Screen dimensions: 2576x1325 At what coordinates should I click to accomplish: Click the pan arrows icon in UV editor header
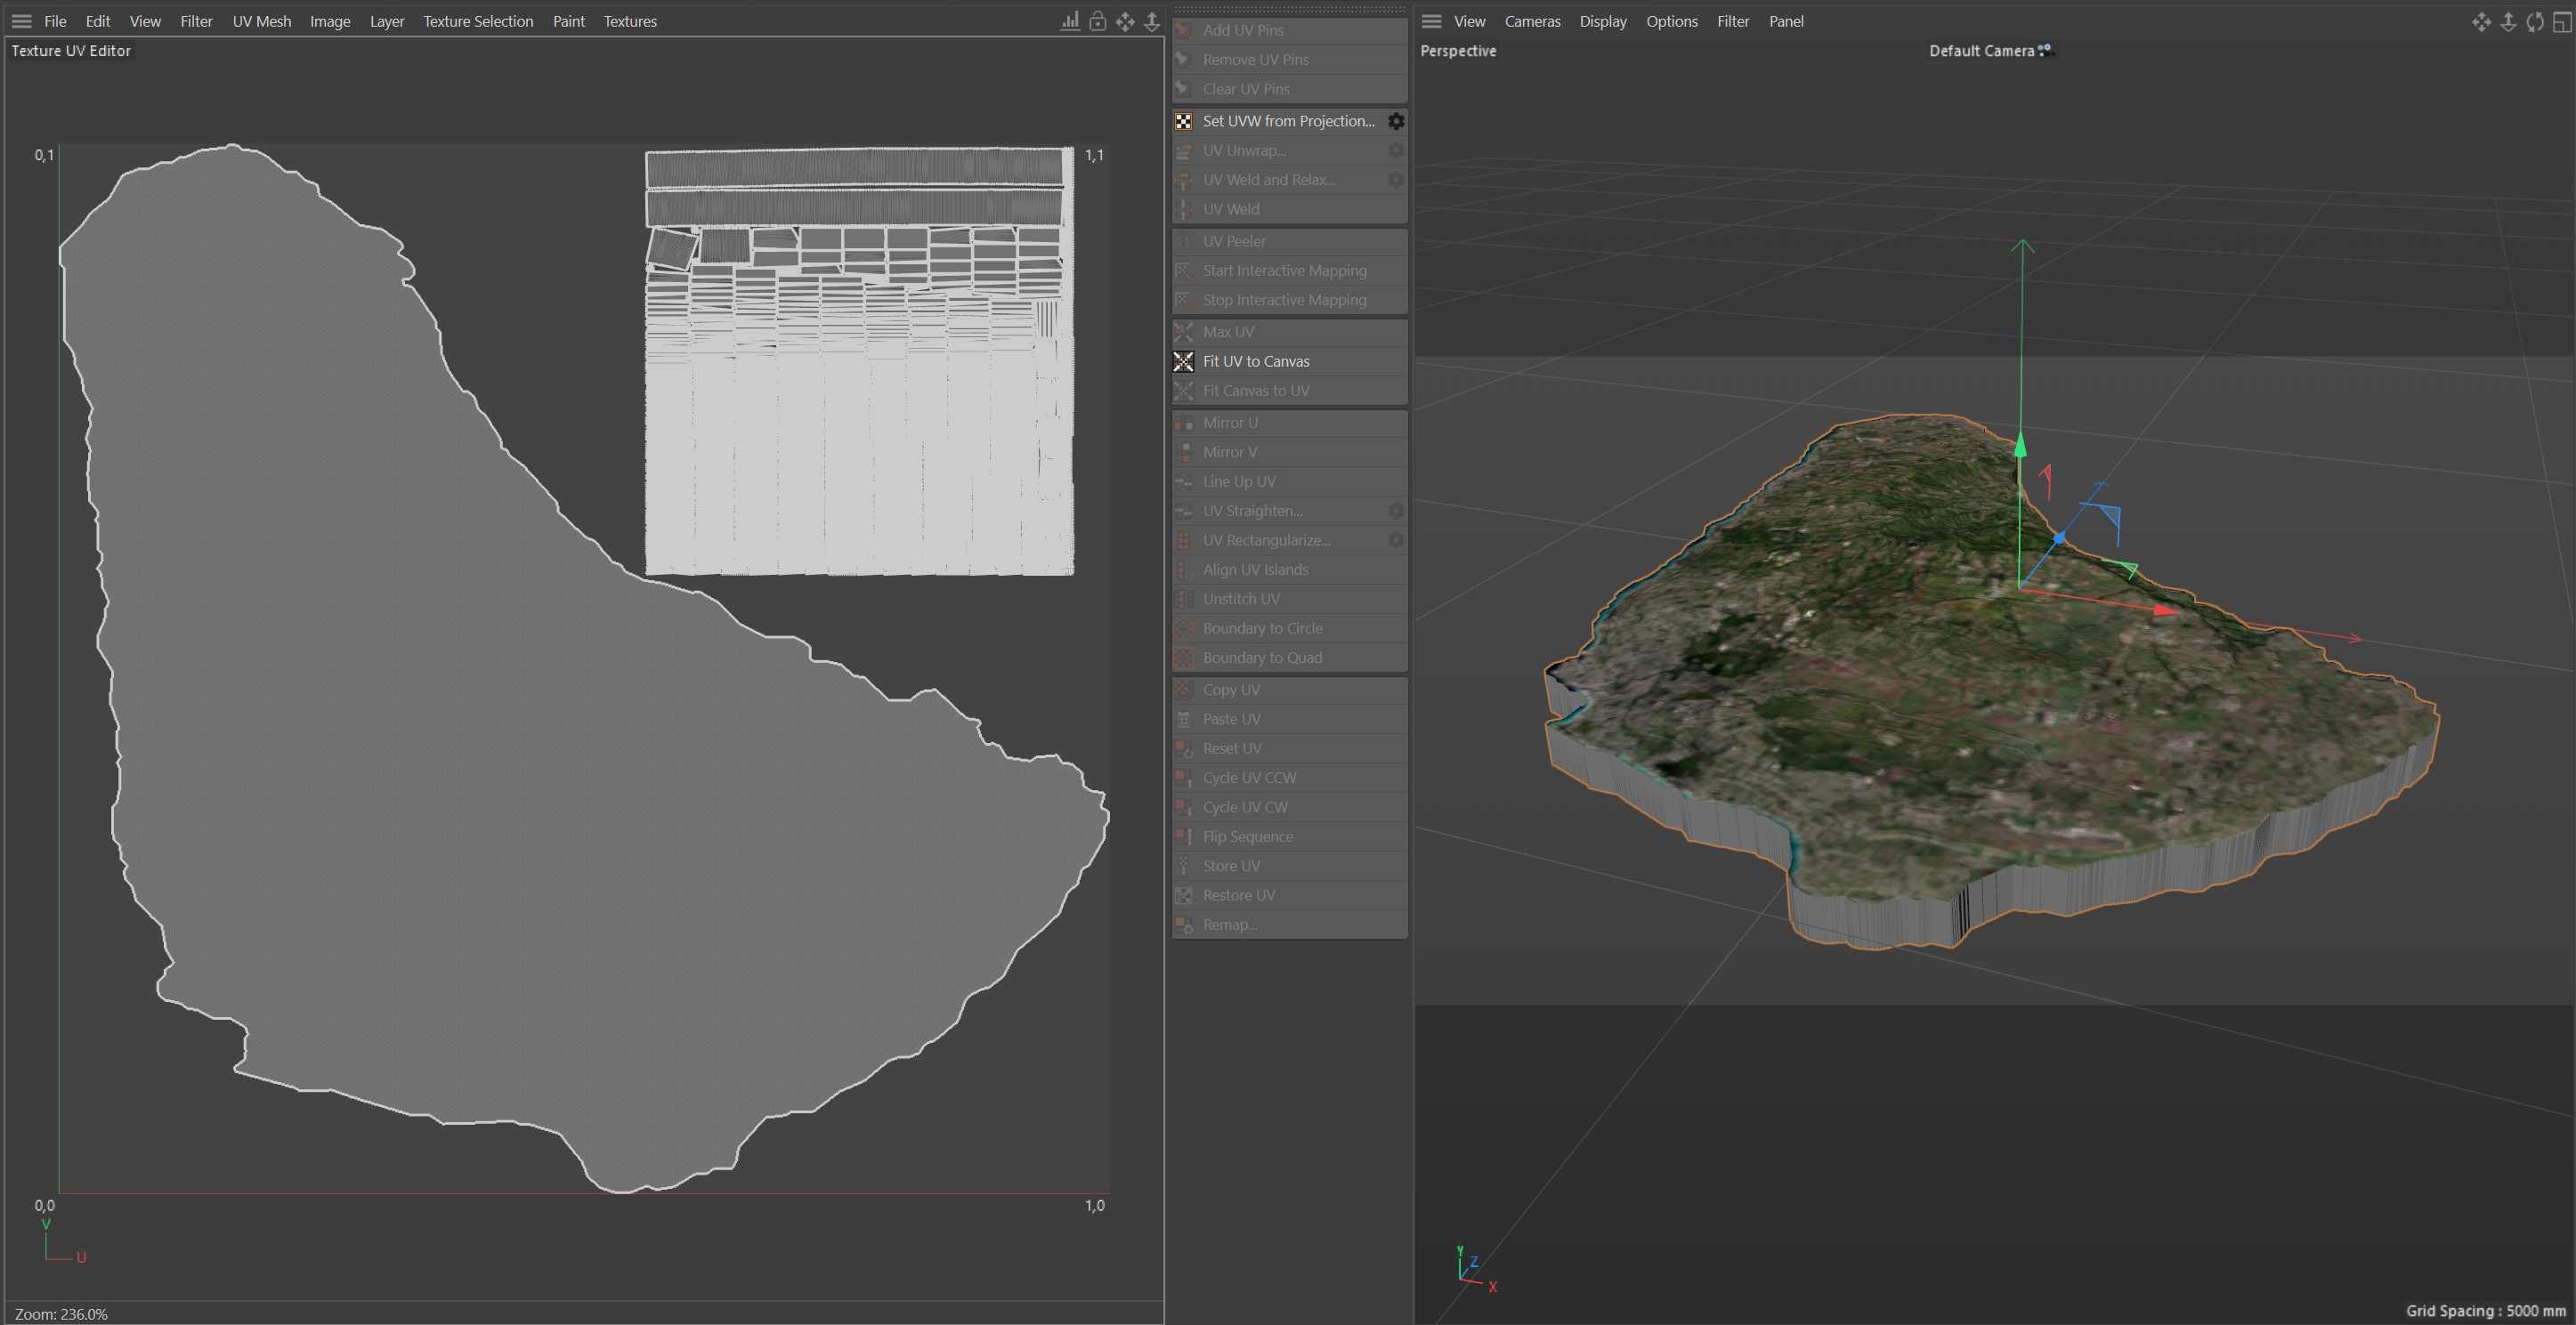pos(1125,21)
